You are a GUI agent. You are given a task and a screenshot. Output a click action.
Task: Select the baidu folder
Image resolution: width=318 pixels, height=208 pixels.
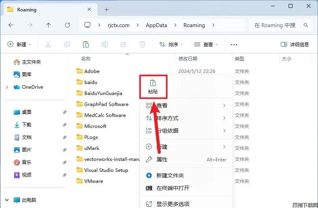tap(87, 82)
